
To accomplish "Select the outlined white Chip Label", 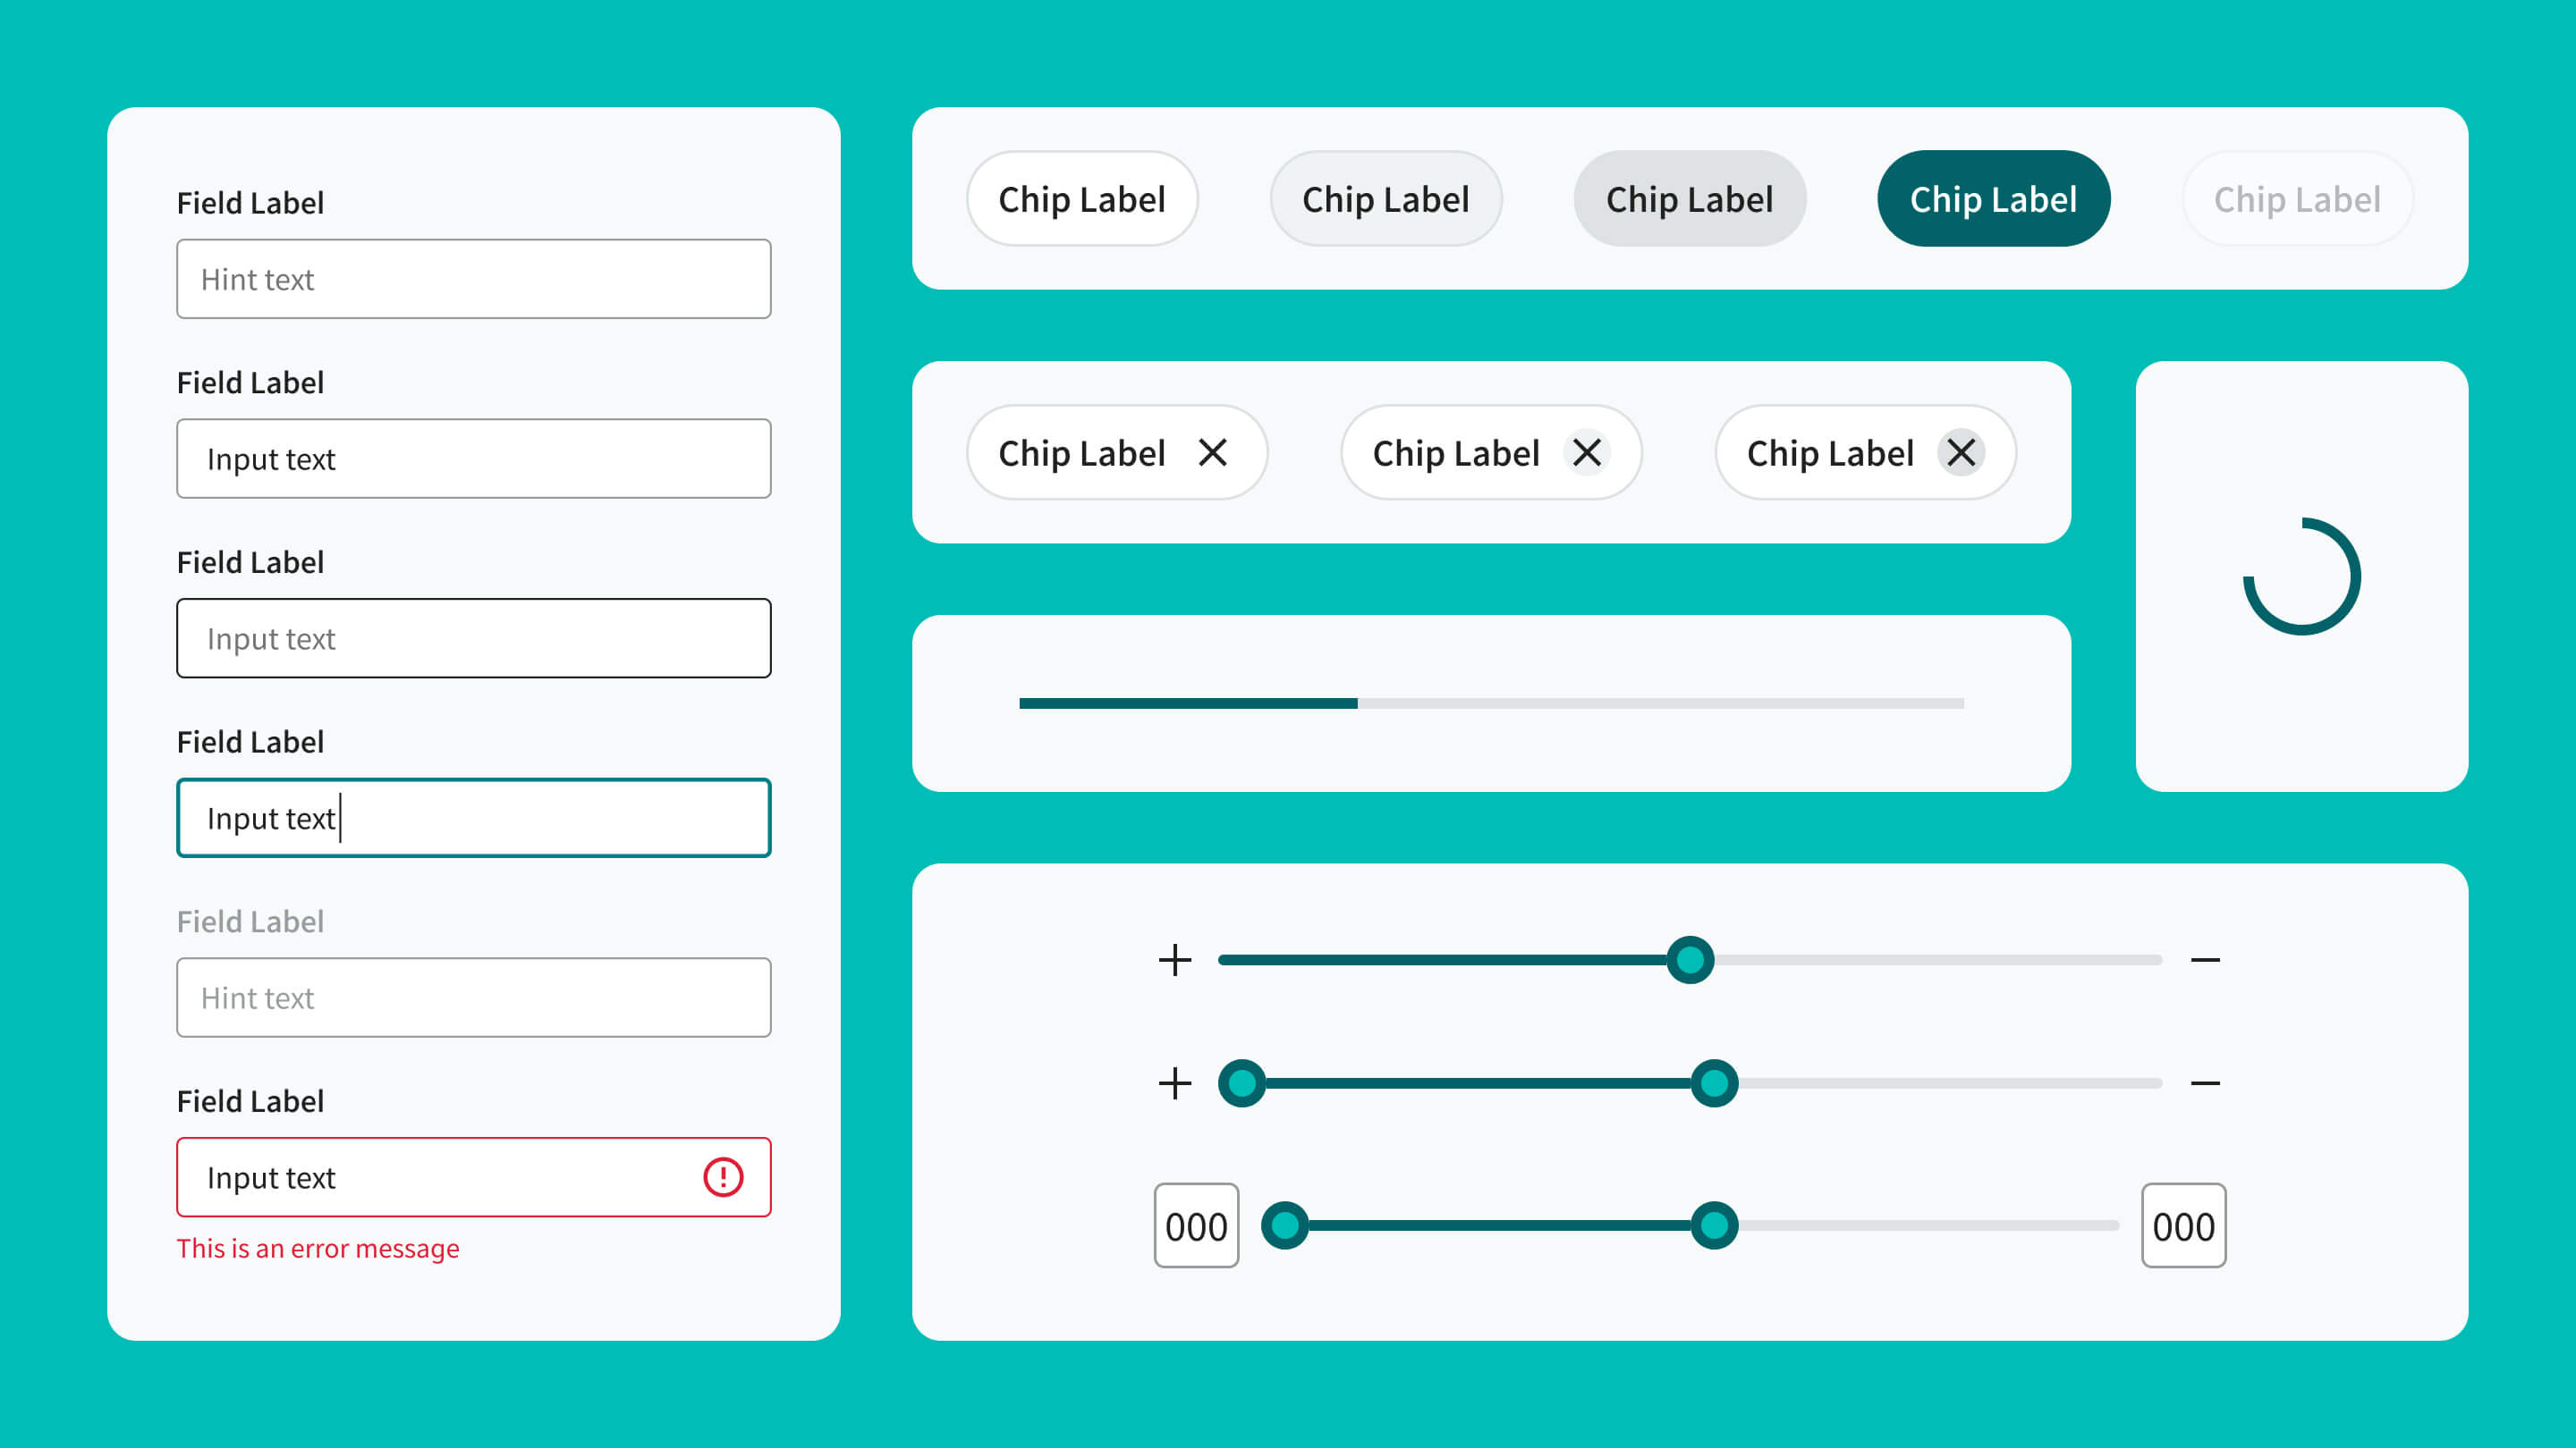I will 1082,198.
